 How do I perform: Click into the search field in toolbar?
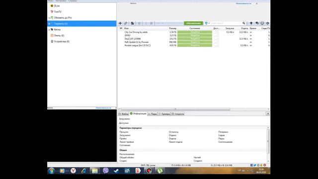226,23
